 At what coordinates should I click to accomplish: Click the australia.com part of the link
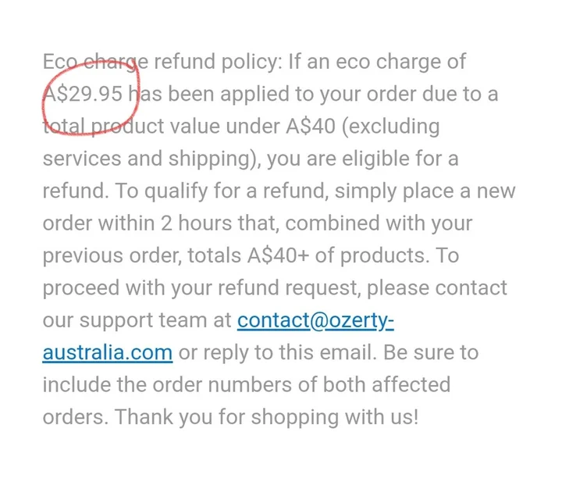click(107, 352)
